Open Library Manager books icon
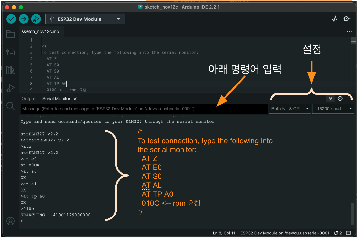 coord(11,70)
